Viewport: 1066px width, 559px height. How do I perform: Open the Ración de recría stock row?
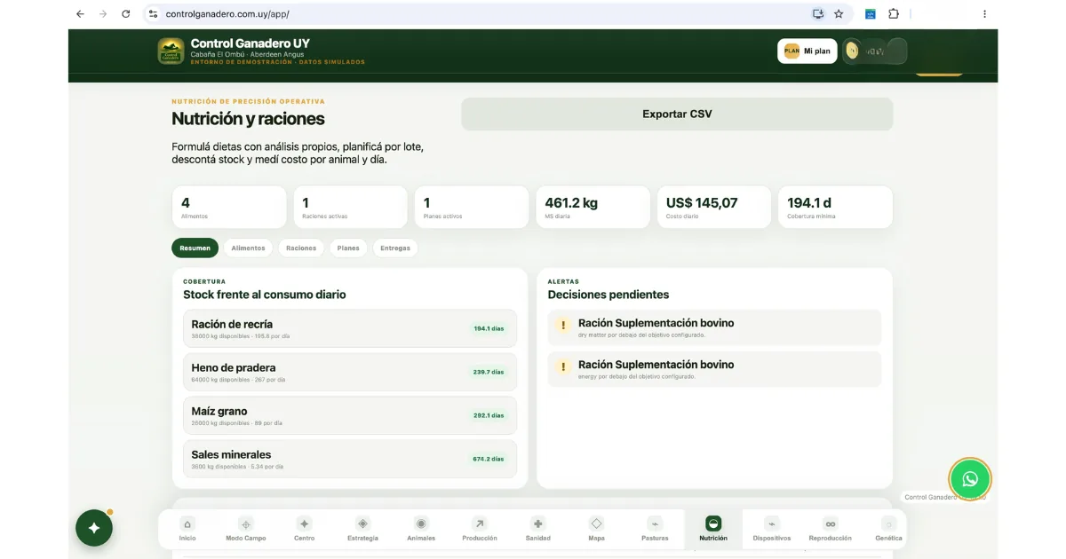(350, 328)
